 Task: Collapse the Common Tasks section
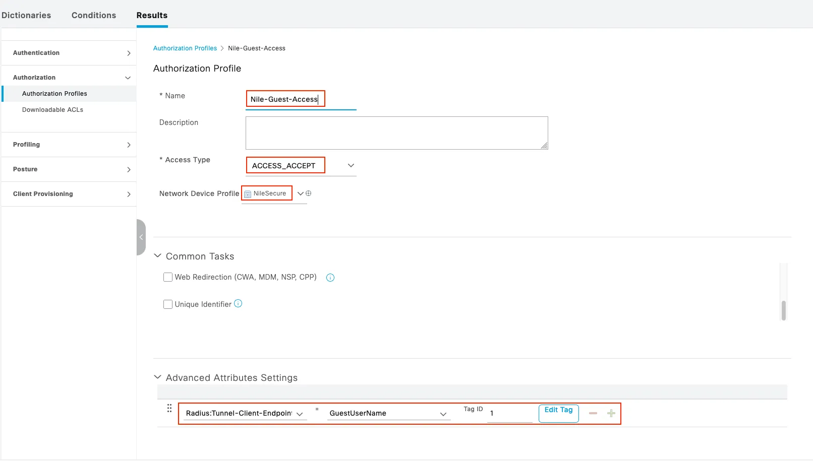point(157,256)
